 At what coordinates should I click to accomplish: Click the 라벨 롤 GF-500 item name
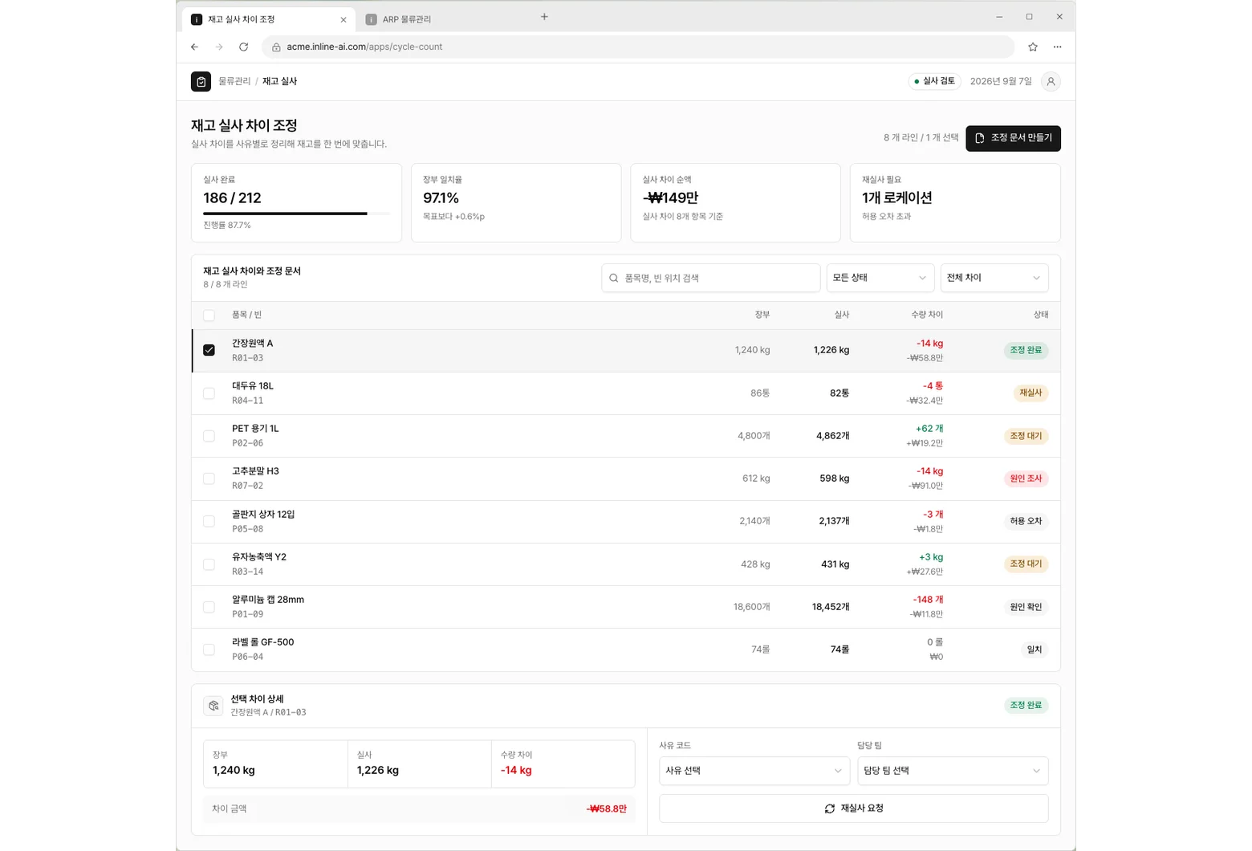[263, 642]
